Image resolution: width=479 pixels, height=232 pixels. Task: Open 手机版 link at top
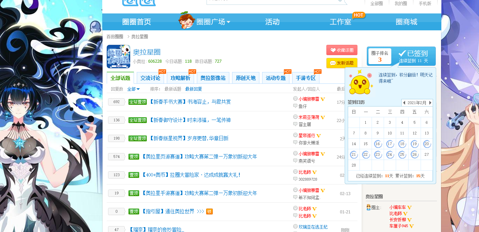tap(425, 3)
